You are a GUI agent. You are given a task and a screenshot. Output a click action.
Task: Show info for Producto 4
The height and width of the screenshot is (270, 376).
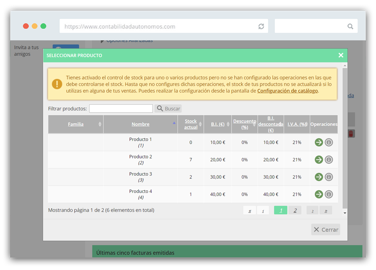[329, 194]
